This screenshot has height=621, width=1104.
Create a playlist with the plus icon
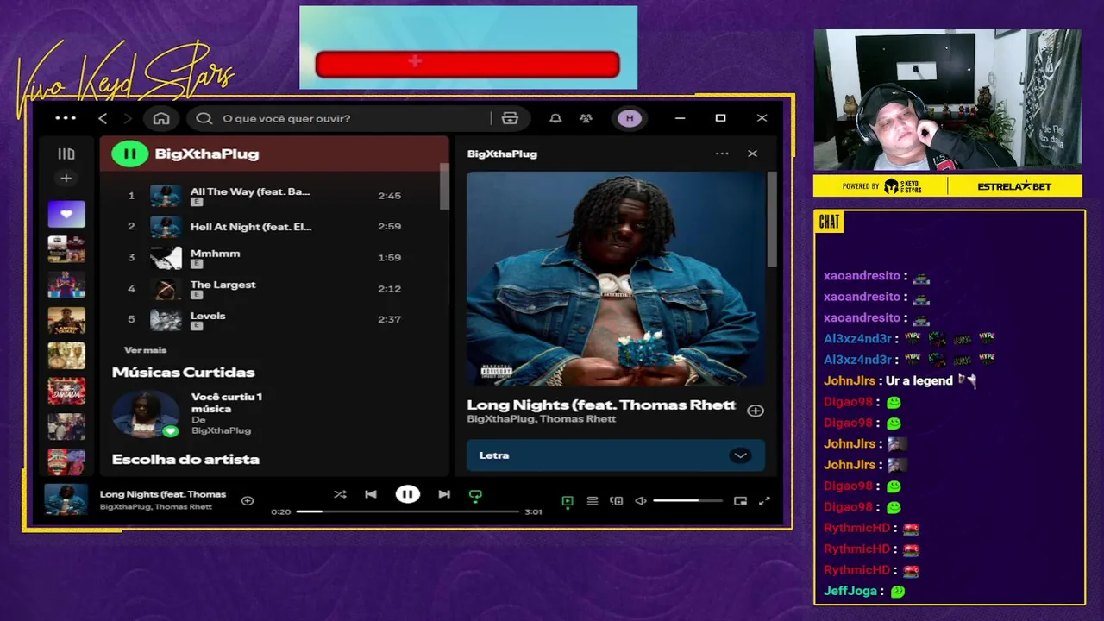[x=66, y=178]
